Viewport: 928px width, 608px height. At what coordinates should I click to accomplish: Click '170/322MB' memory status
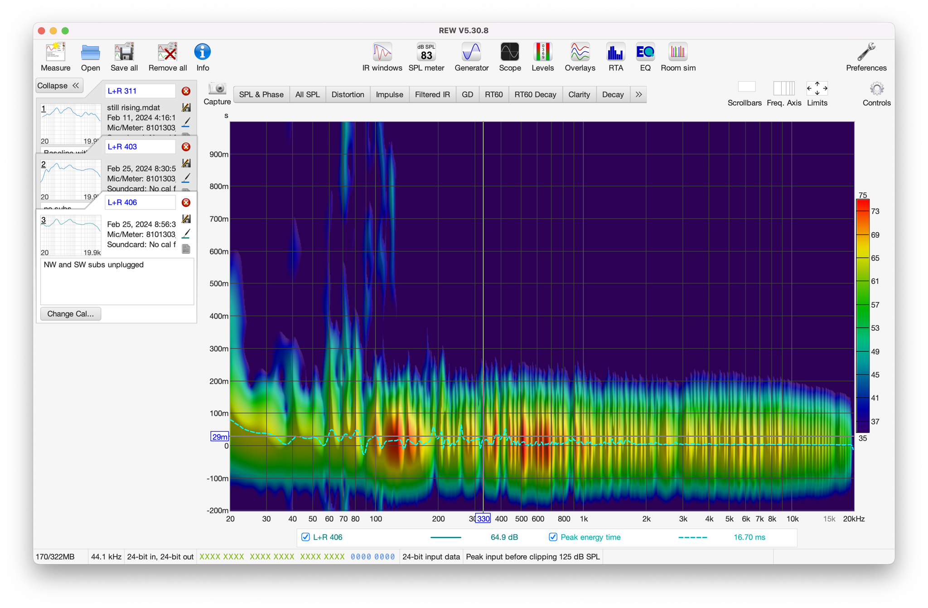click(55, 557)
